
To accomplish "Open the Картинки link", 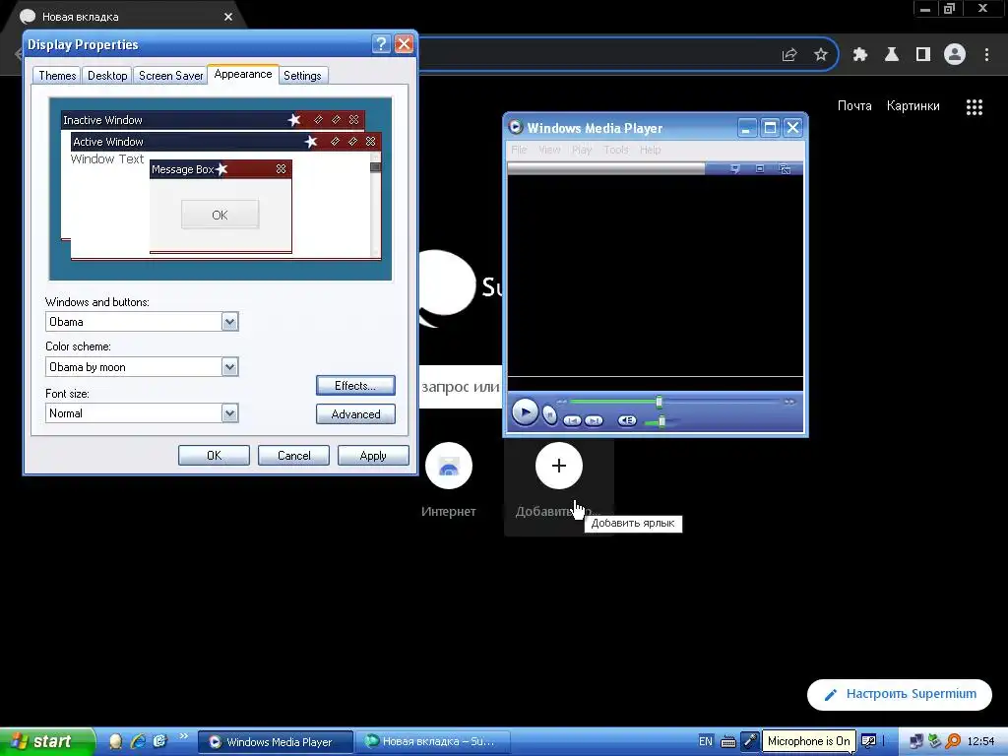I will click(x=913, y=106).
